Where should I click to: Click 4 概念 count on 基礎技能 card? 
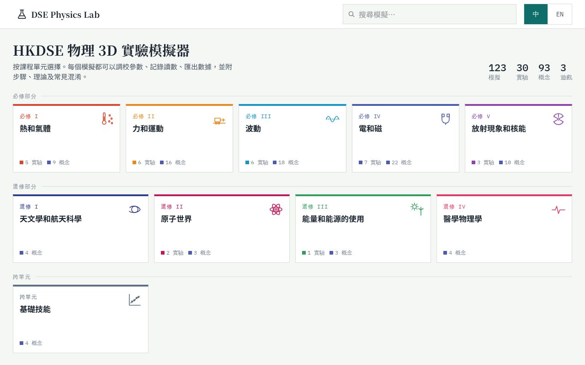(x=31, y=343)
